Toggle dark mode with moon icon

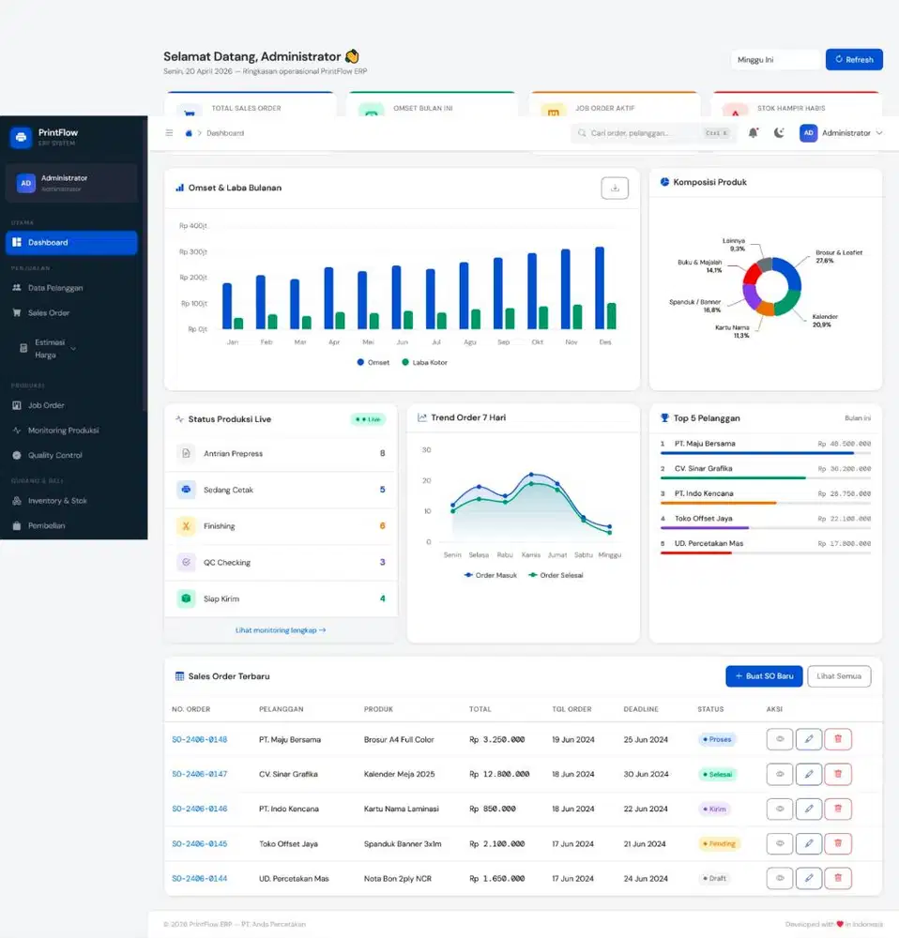778,133
